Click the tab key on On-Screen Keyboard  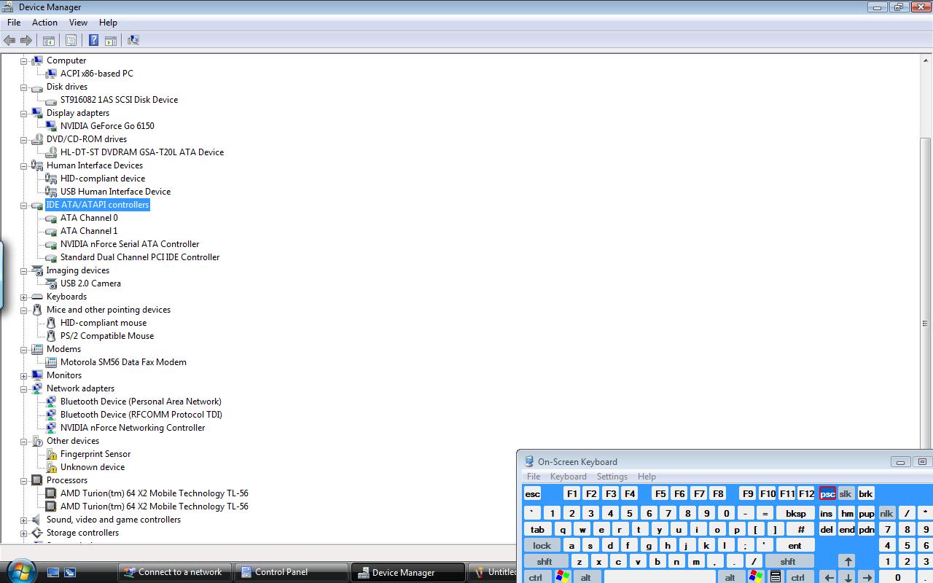tap(537, 529)
